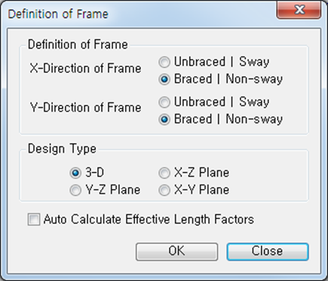Click the 'Y-Z Plane' label text
Screen dimensions: 328x281
coord(113,190)
